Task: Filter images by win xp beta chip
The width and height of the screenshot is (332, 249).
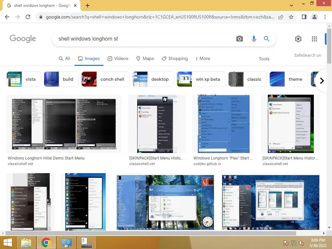Action: [x=201, y=79]
